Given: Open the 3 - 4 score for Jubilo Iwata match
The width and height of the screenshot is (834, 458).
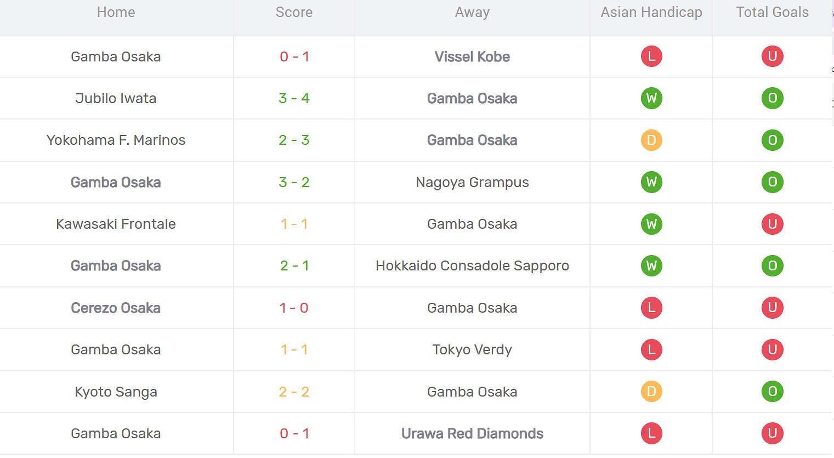Looking at the screenshot, I should pos(294,98).
